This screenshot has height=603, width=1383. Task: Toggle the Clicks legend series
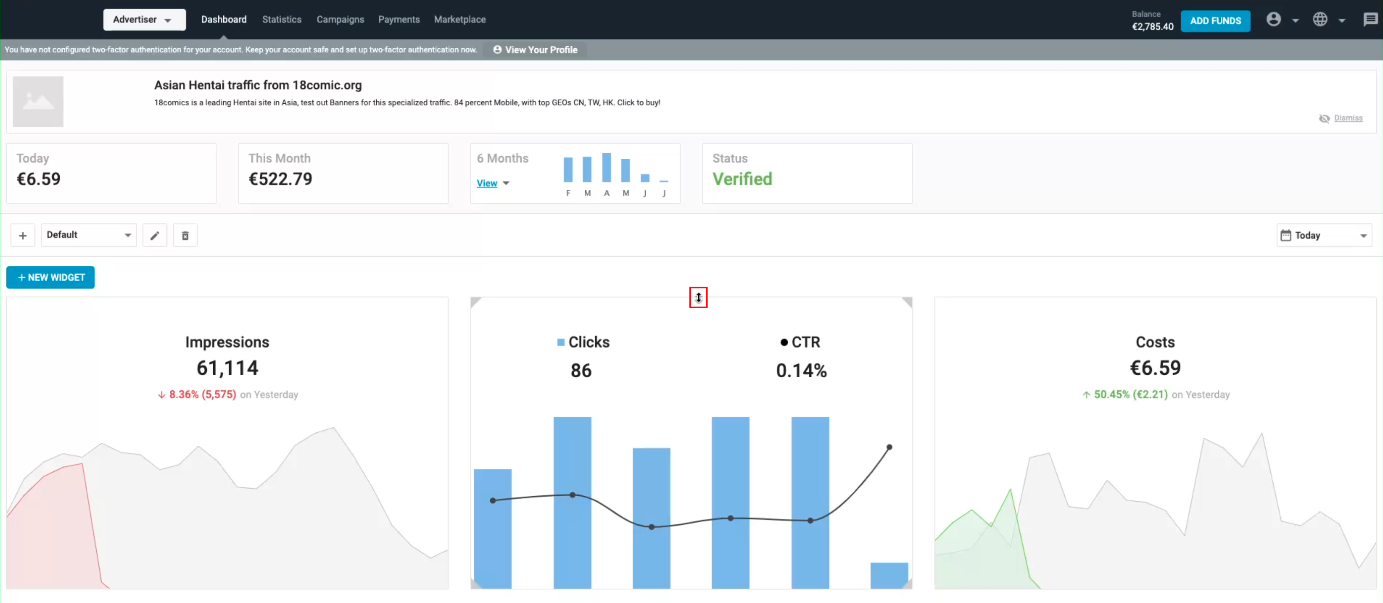click(x=583, y=342)
